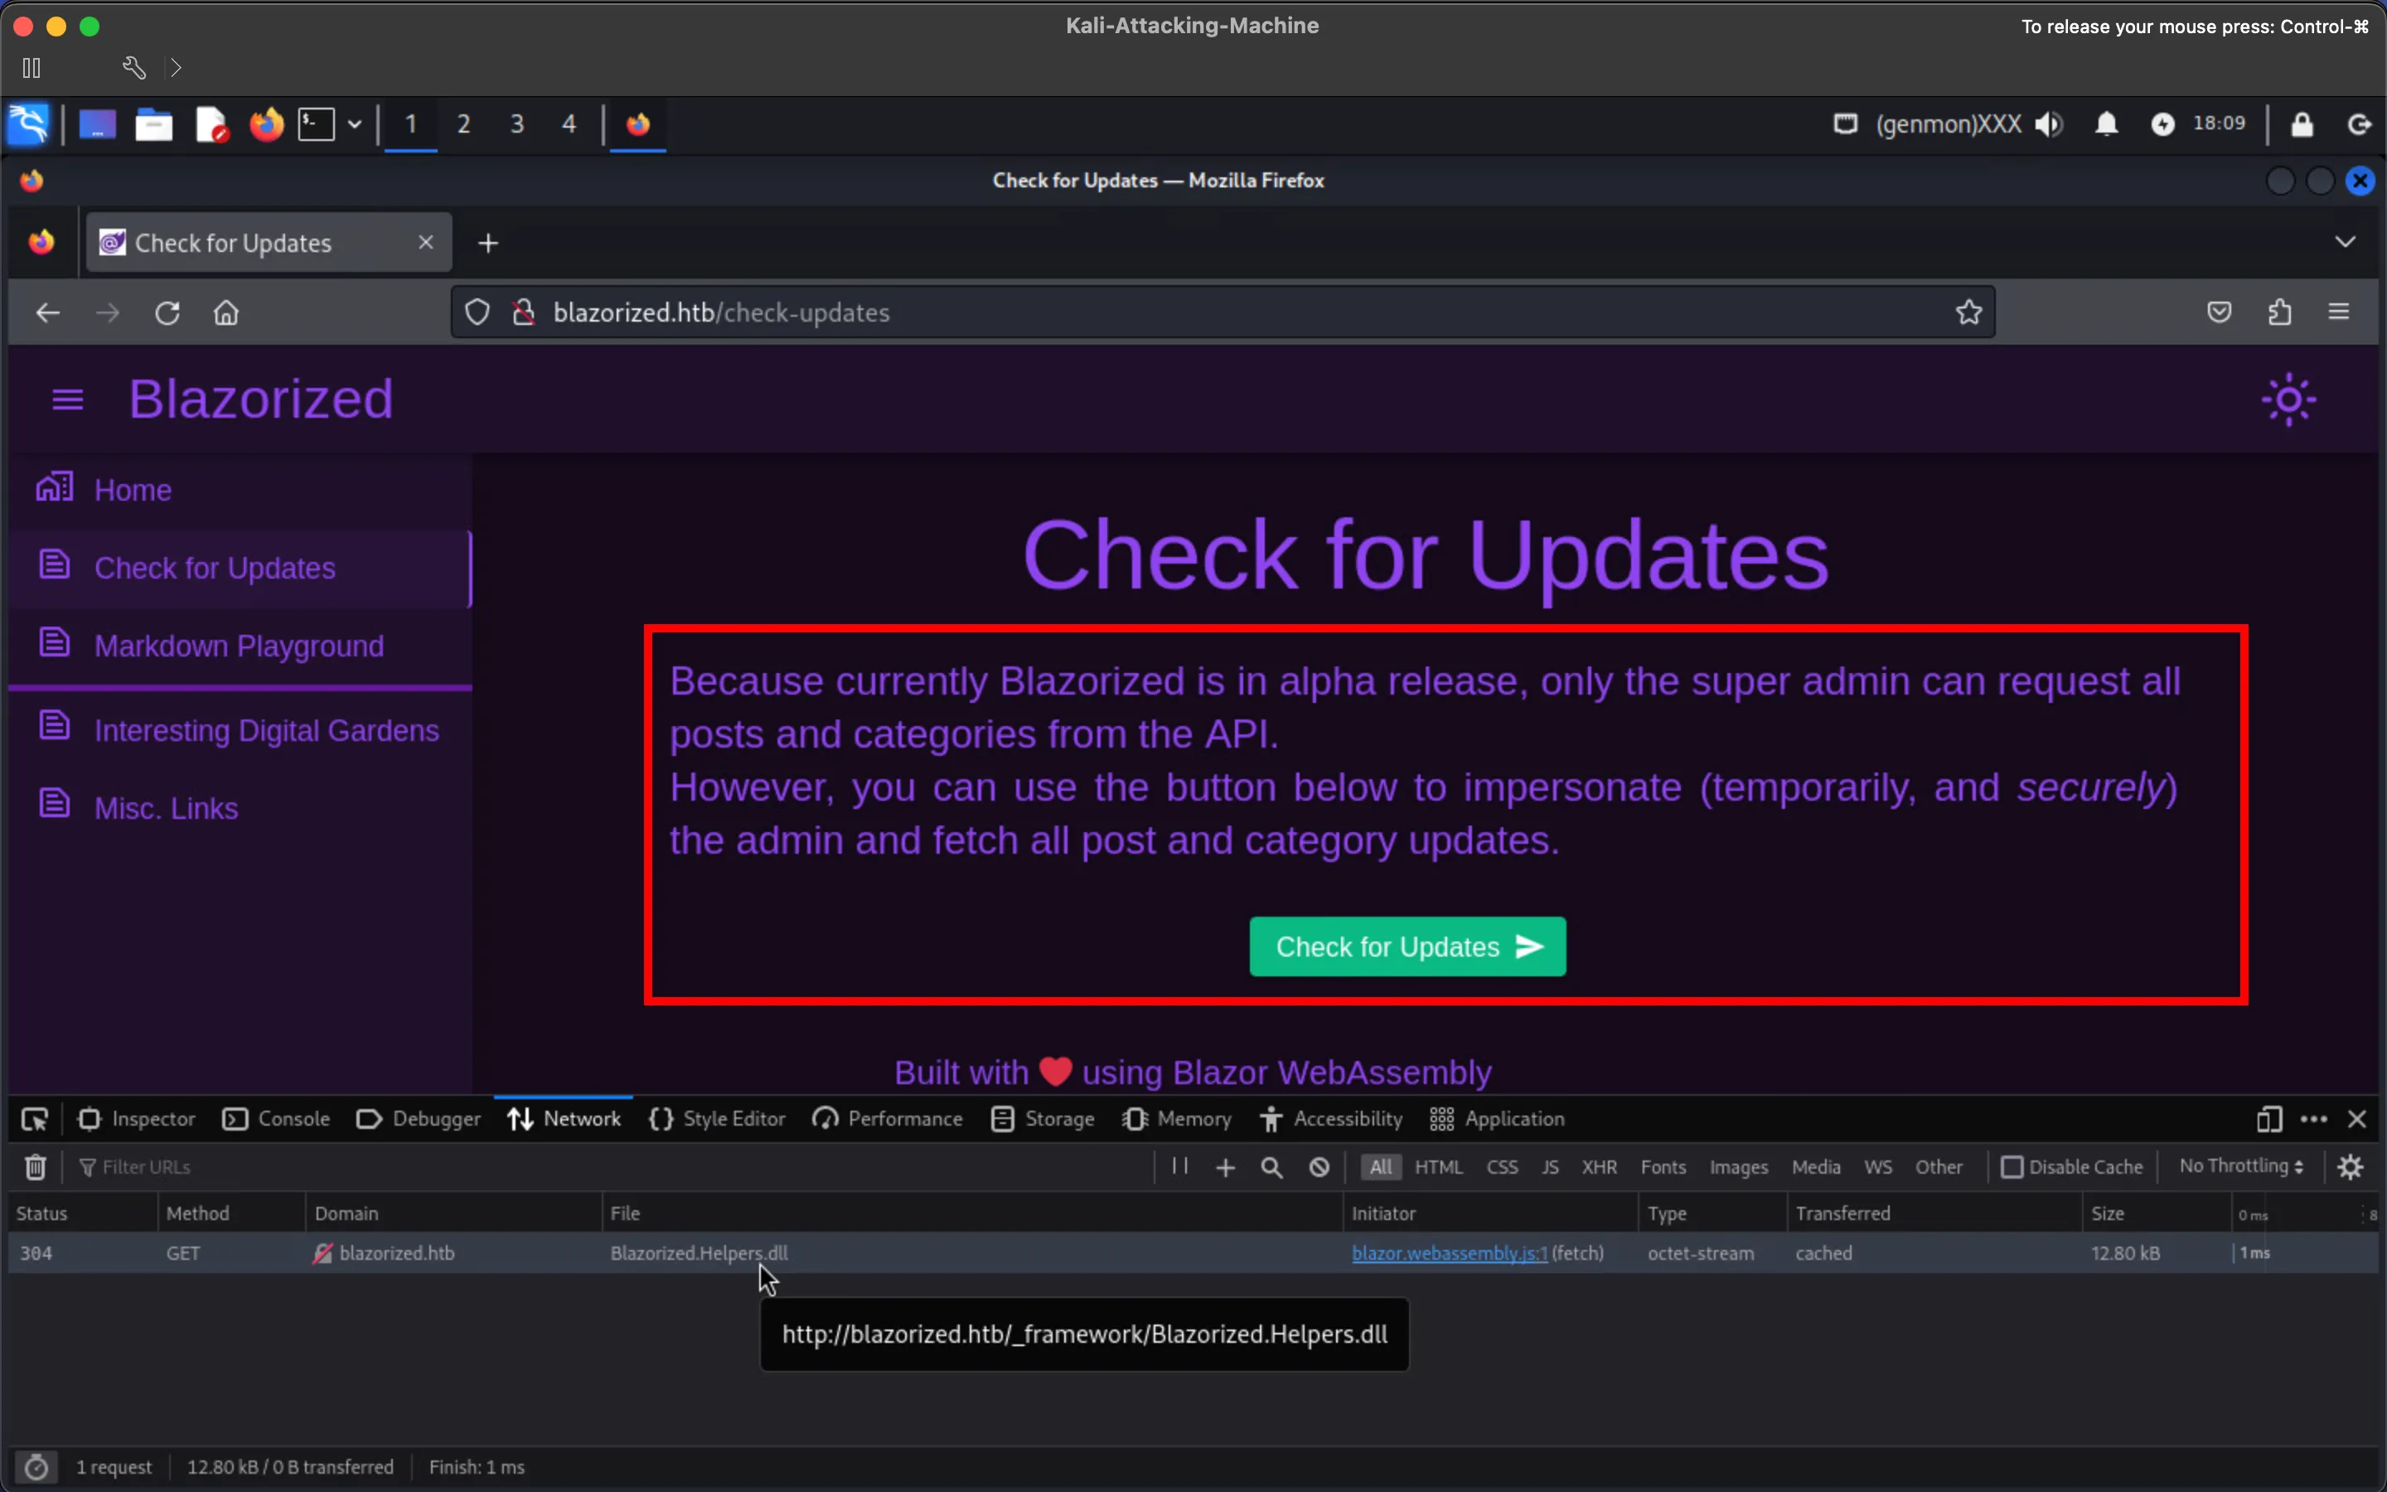The width and height of the screenshot is (2387, 1492).
Task: Open the Blazorized hamburger menu
Action: [67, 400]
